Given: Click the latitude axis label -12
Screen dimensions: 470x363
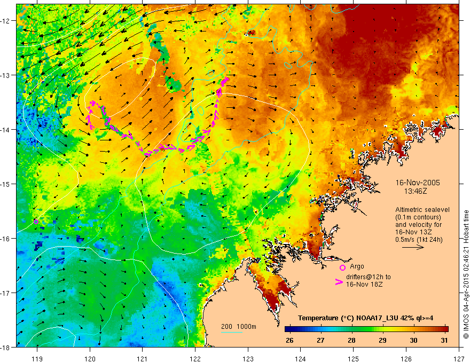Looking at the screenshot, I should point(5,21).
